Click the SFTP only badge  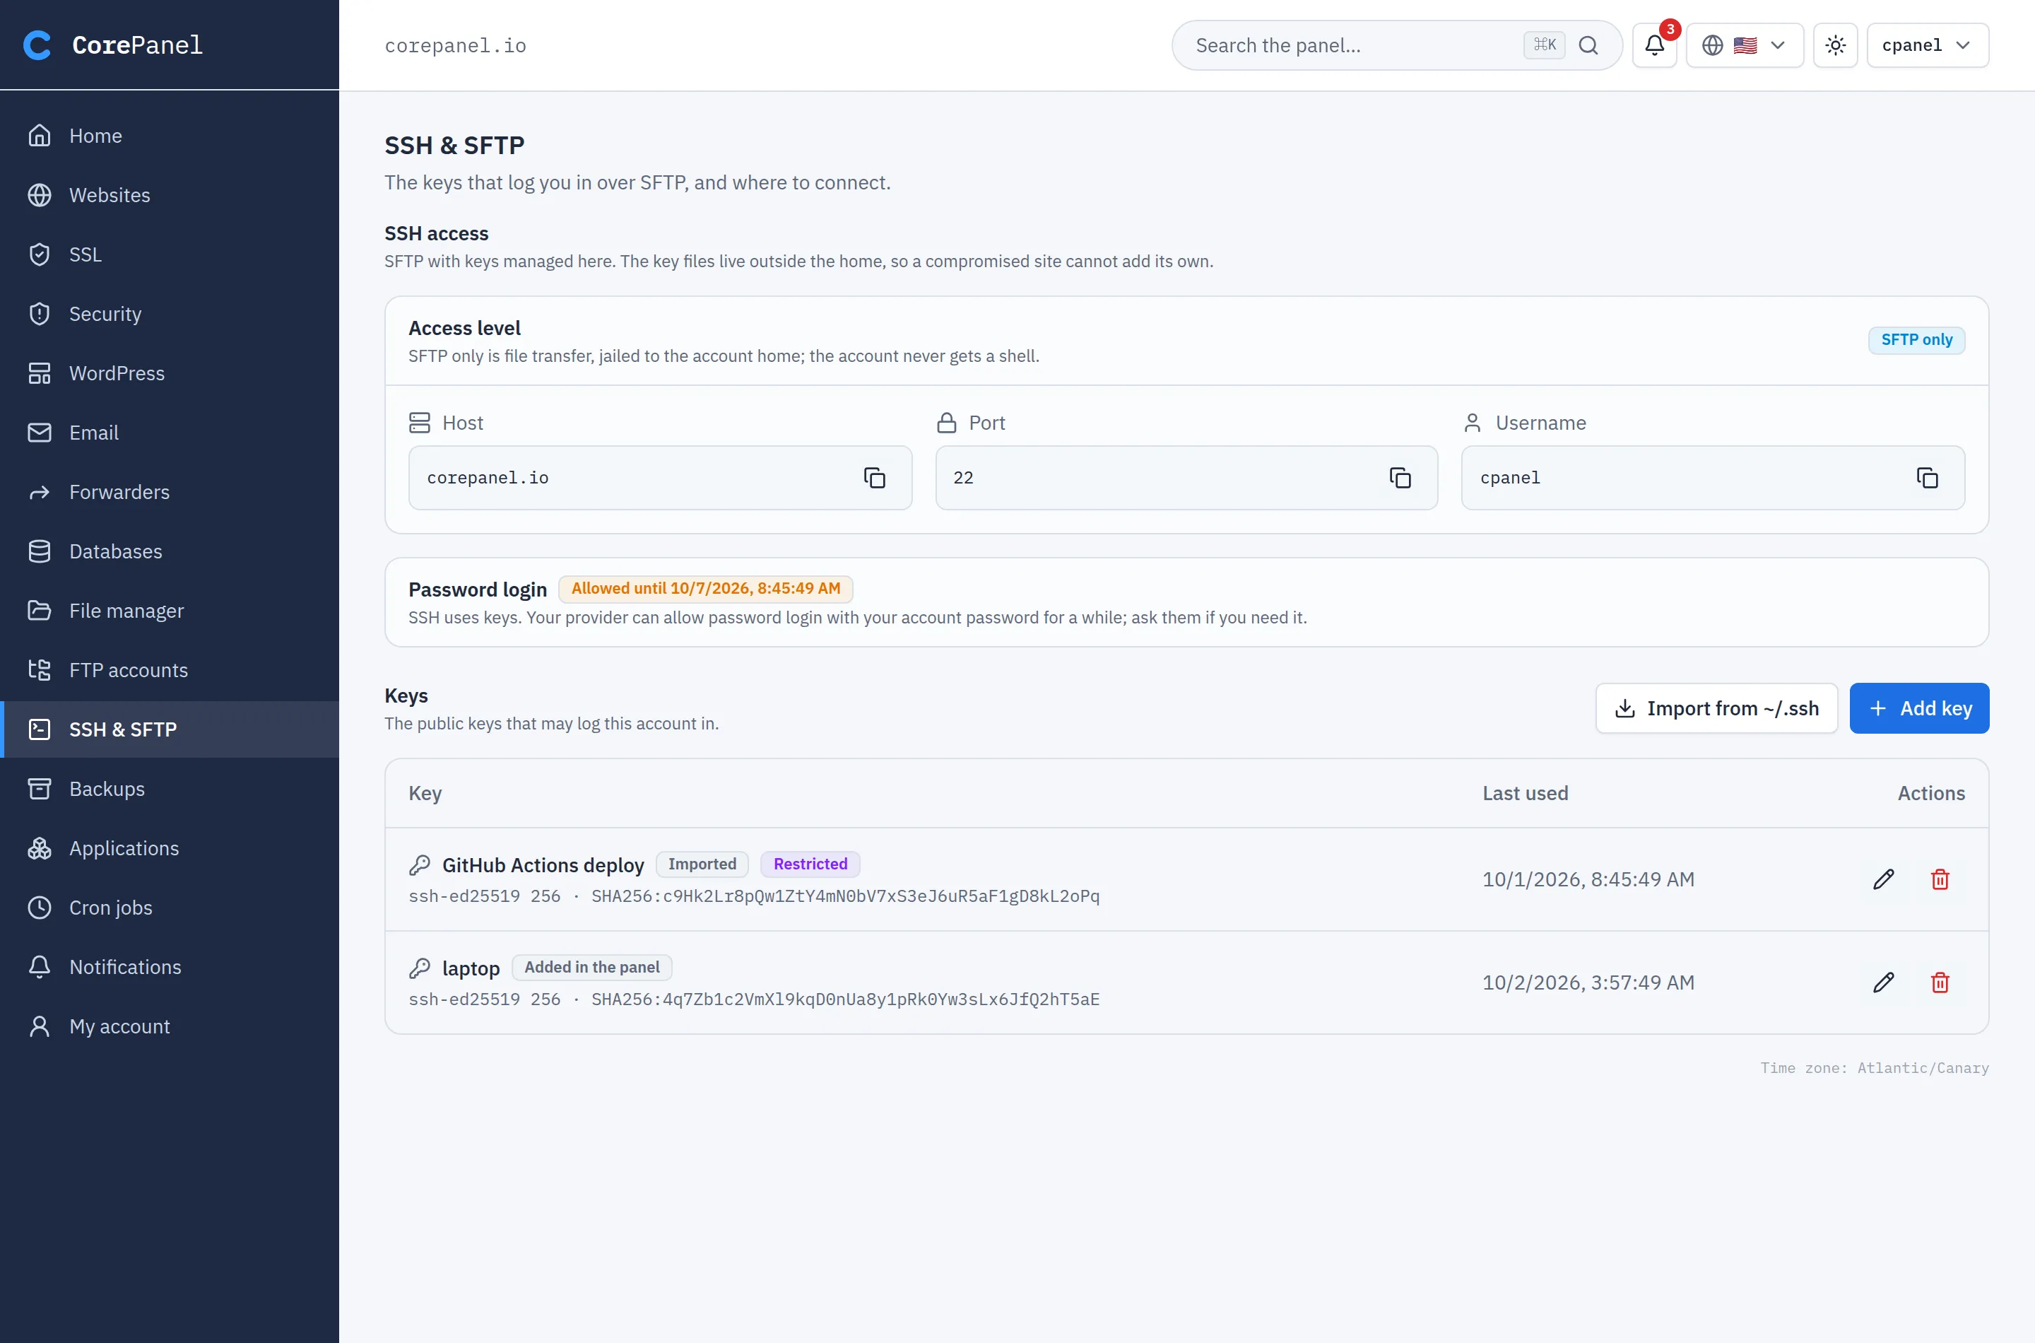coord(1916,340)
